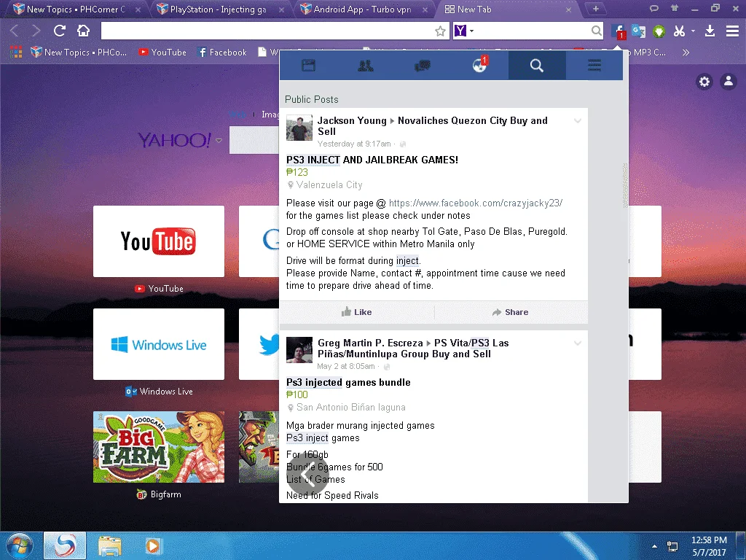Share the PS3 Inject and Jailbreak post

pos(510,312)
